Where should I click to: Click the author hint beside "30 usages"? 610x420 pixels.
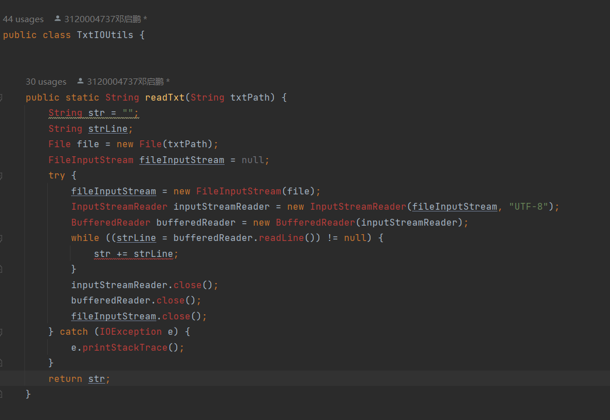(x=124, y=82)
